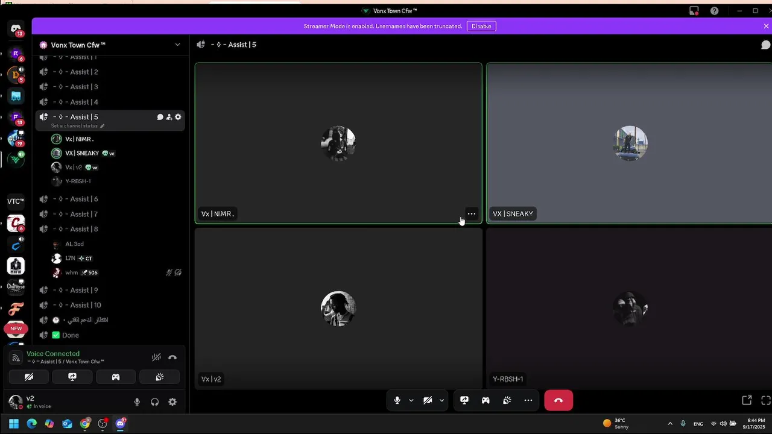The width and height of the screenshot is (772, 434).
Task: Open Microsoft Edge from taskbar
Action: pyautogui.click(x=31, y=424)
